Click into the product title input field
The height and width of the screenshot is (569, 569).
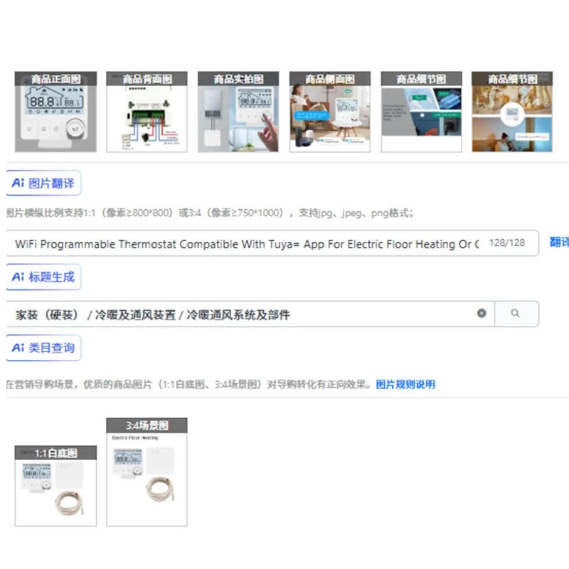tap(272, 243)
